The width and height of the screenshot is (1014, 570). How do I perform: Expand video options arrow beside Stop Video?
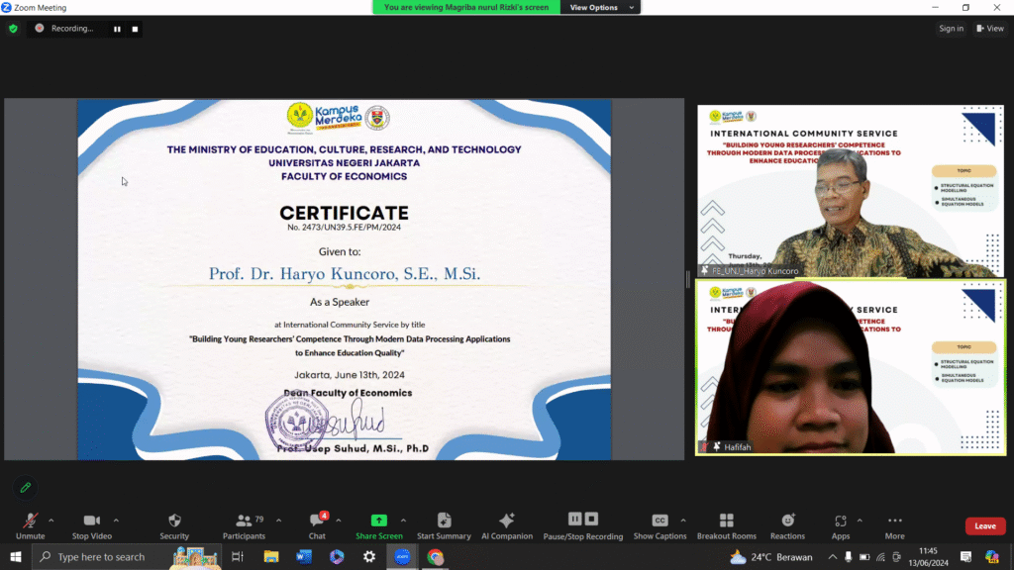coord(116,520)
